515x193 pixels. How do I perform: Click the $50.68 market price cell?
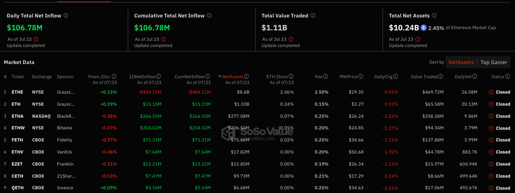point(356,152)
